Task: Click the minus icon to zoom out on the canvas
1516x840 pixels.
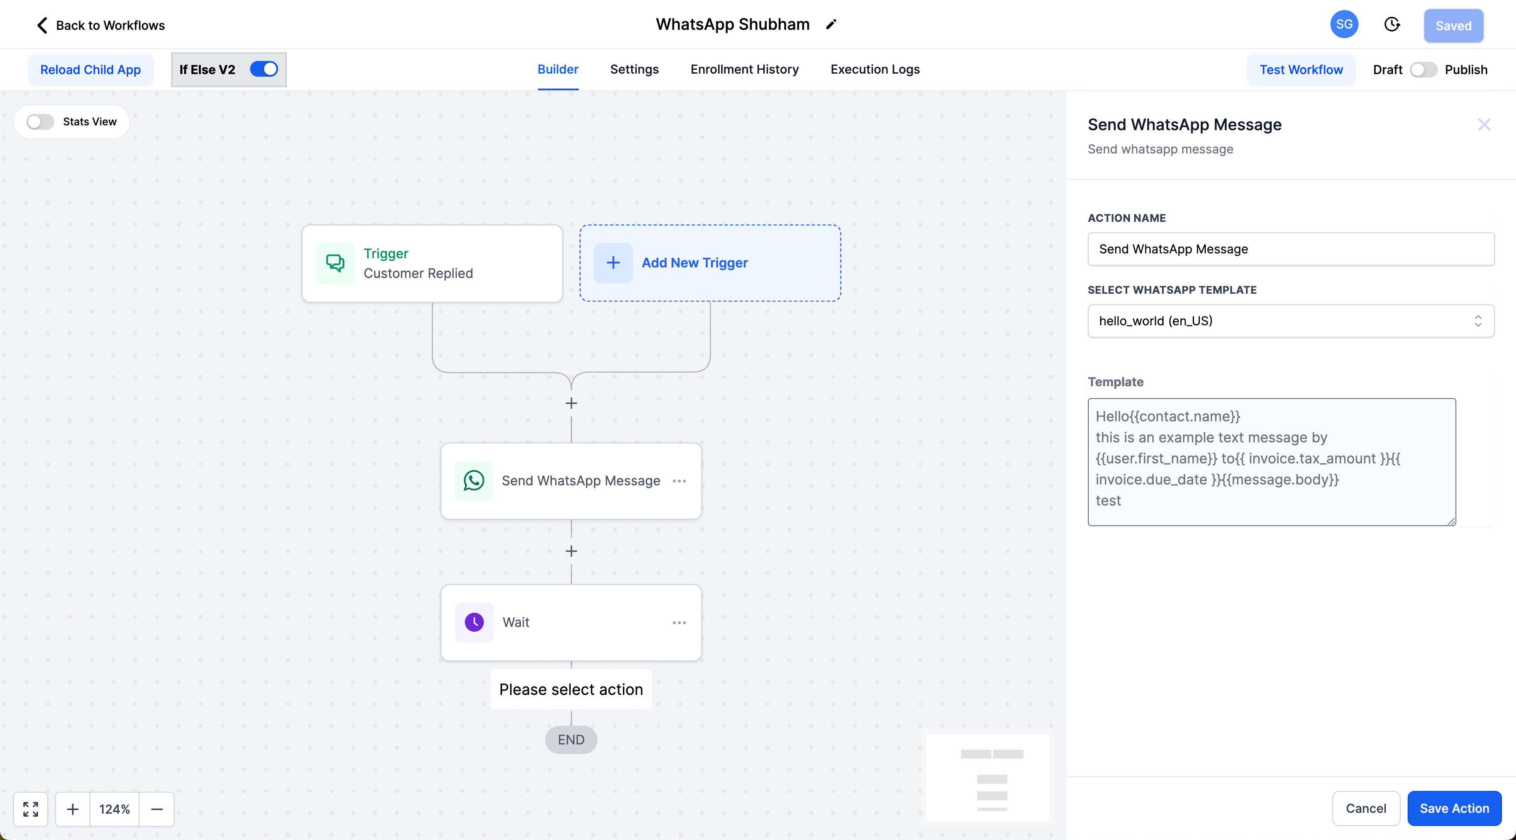Action: click(x=157, y=809)
